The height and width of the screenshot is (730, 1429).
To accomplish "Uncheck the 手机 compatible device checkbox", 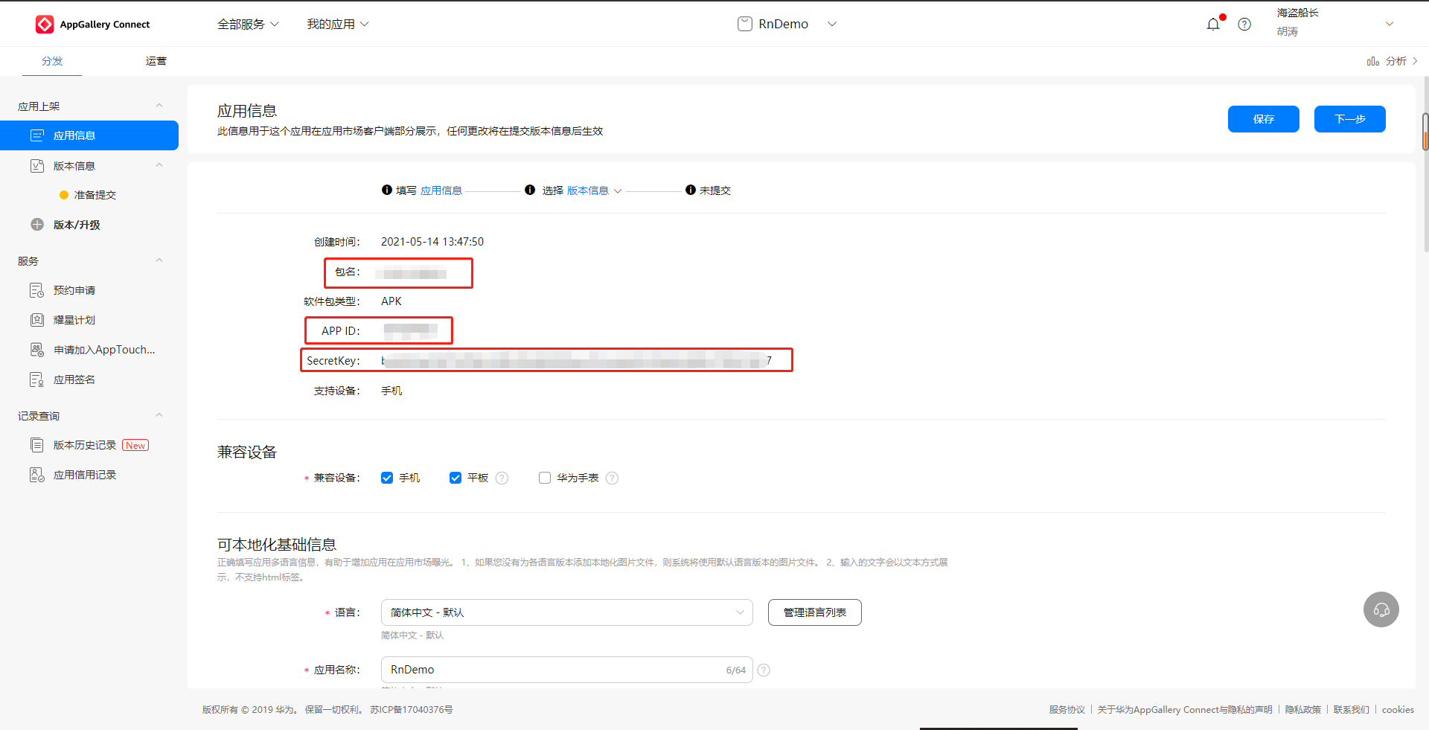I will pos(387,478).
